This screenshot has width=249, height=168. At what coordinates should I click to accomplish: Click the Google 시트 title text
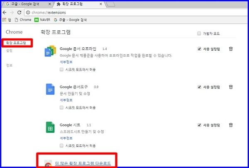point(70,125)
